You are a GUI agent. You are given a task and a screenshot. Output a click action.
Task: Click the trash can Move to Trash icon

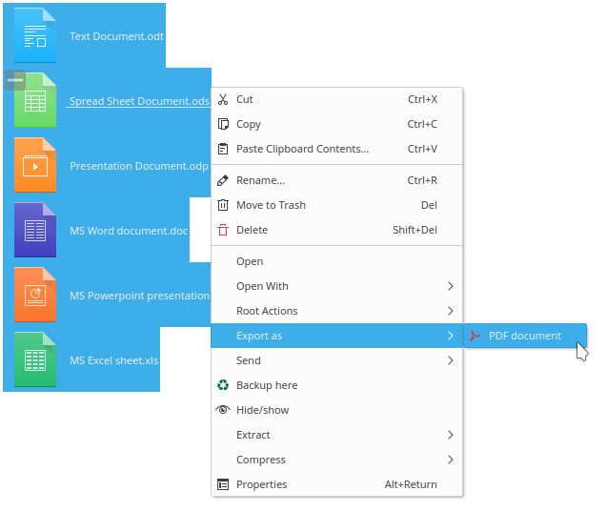point(223,205)
